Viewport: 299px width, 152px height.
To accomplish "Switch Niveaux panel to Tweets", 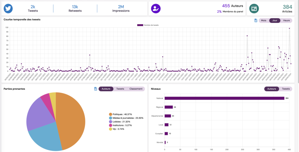I will pos(286,89).
